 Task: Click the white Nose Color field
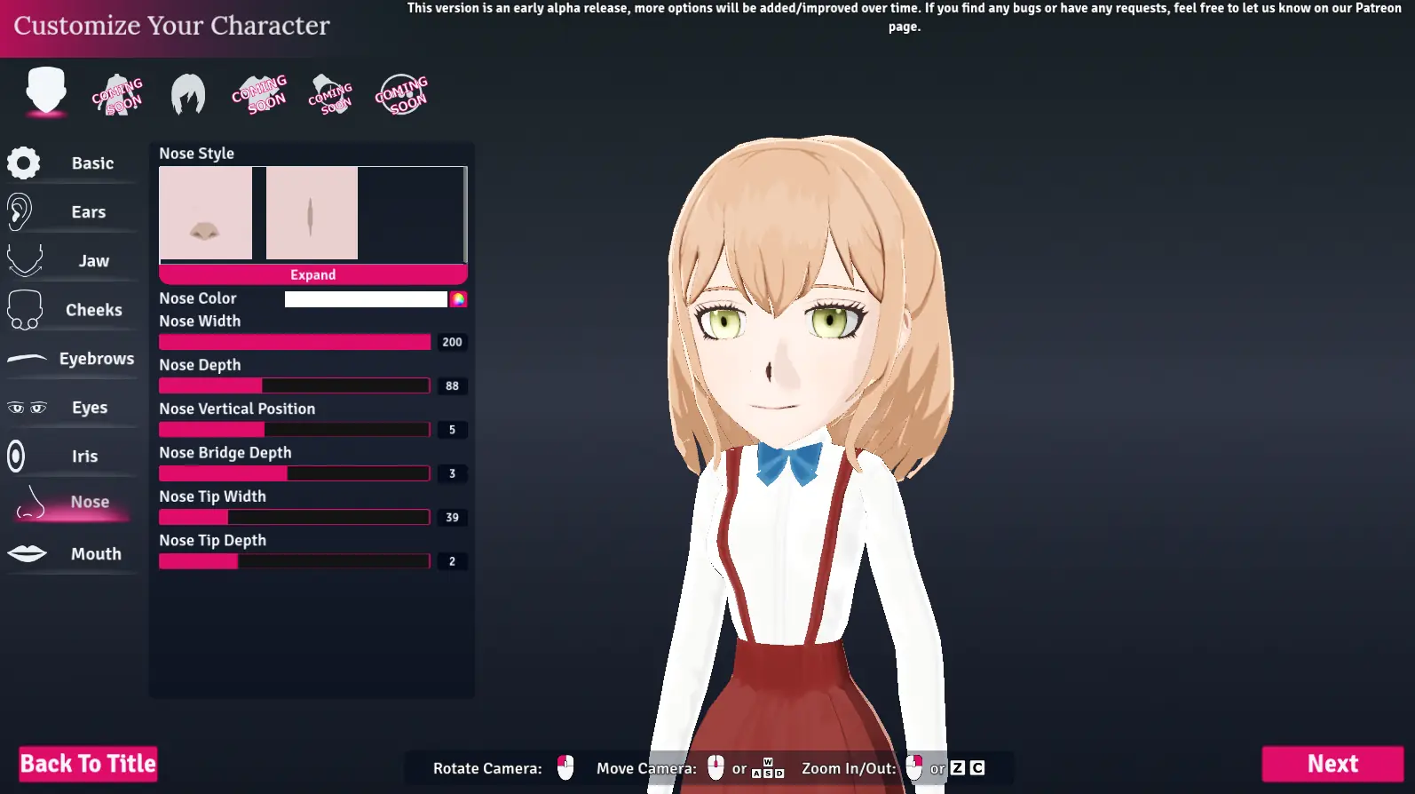coord(365,299)
